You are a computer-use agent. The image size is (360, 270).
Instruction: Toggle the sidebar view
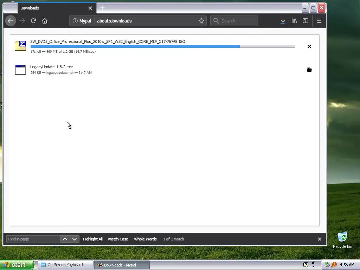point(306,21)
